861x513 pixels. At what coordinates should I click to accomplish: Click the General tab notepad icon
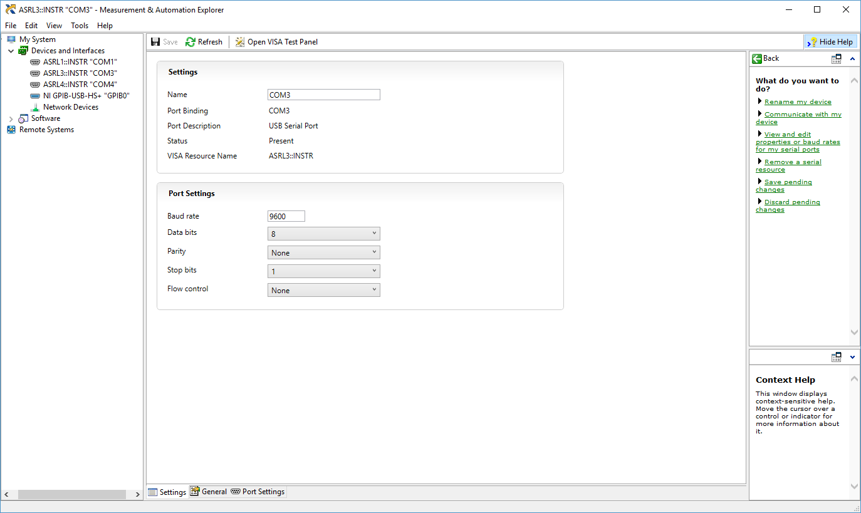195,492
